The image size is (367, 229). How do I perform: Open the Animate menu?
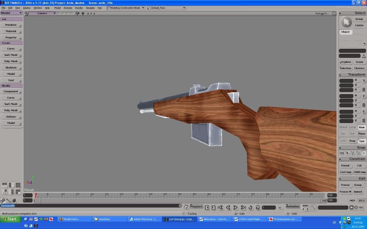(x=68, y=8)
